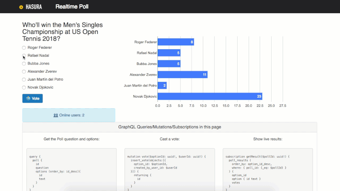
Task: Click the Juan Martín del Potro bar
Action: tap(162, 86)
